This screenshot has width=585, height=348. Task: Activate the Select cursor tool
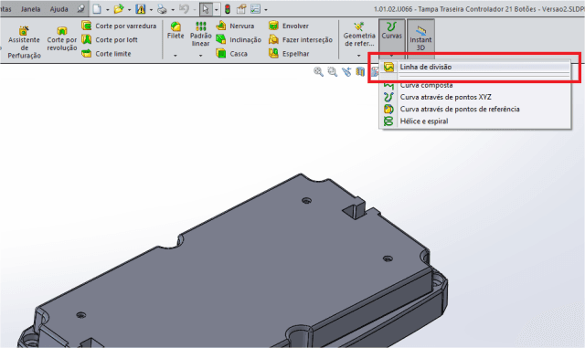206,9
